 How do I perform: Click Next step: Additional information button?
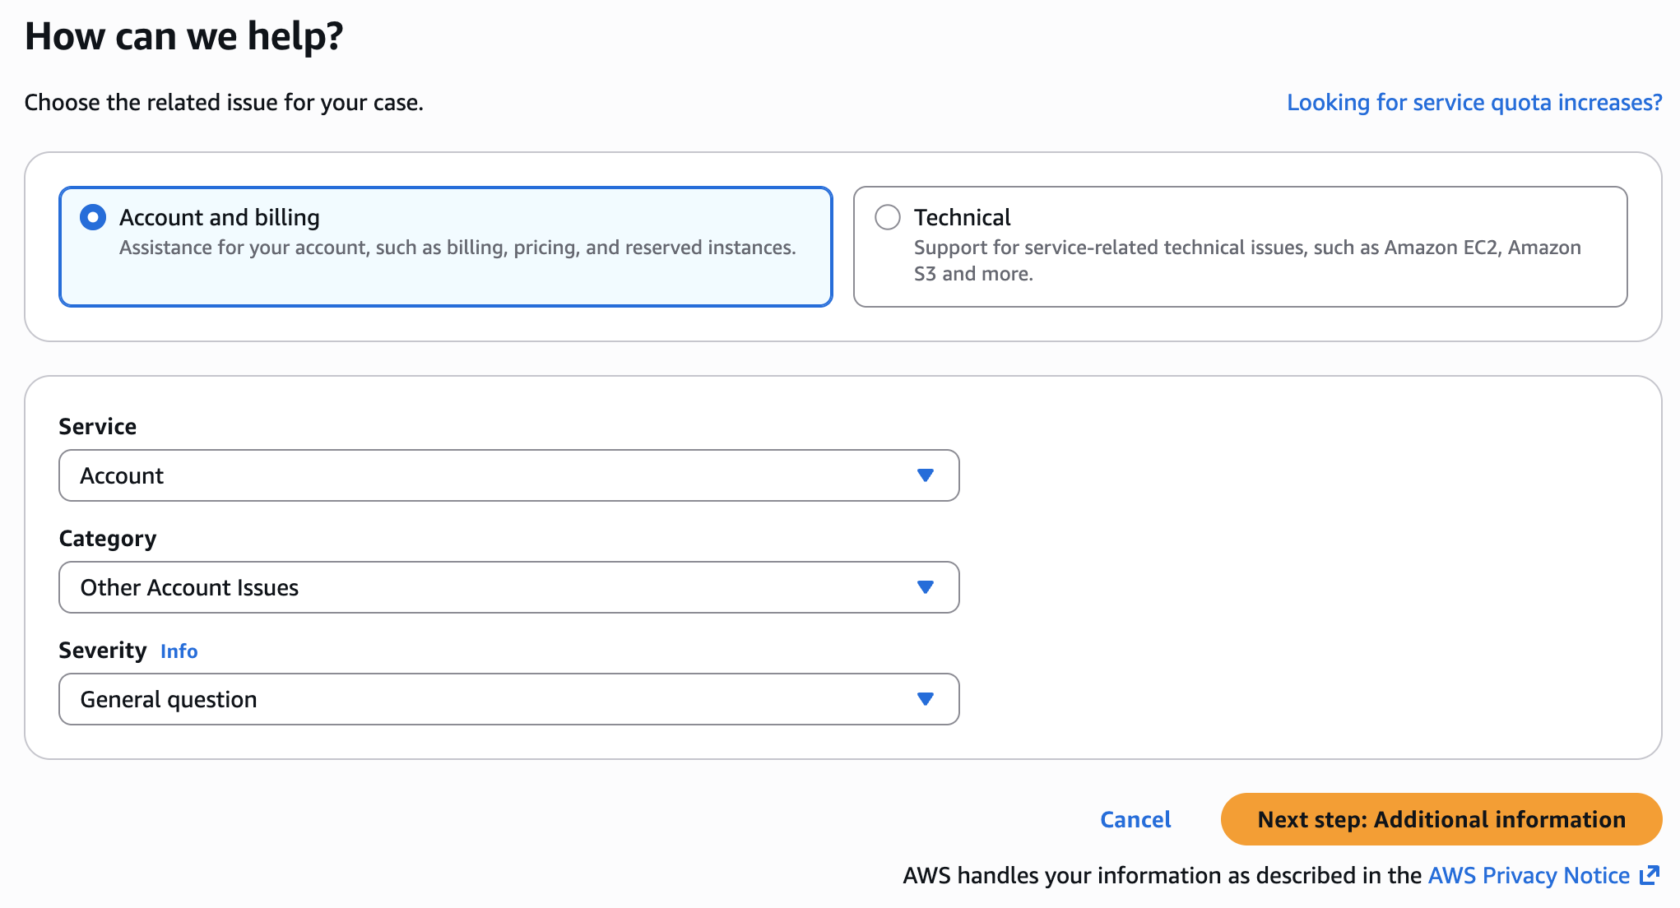pos(1441,819)
